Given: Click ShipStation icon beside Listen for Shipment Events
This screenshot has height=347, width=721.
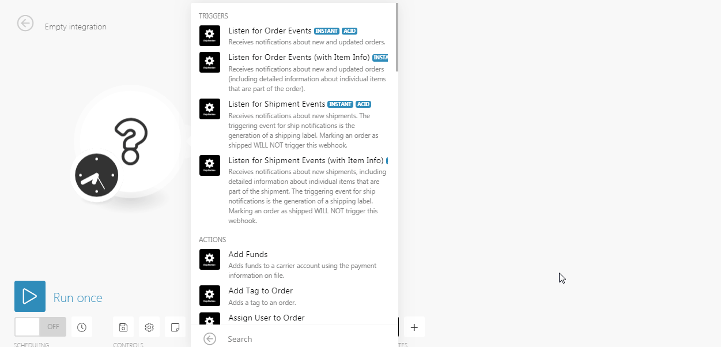Looking at the screenshot, I should [x=210, y=109].
